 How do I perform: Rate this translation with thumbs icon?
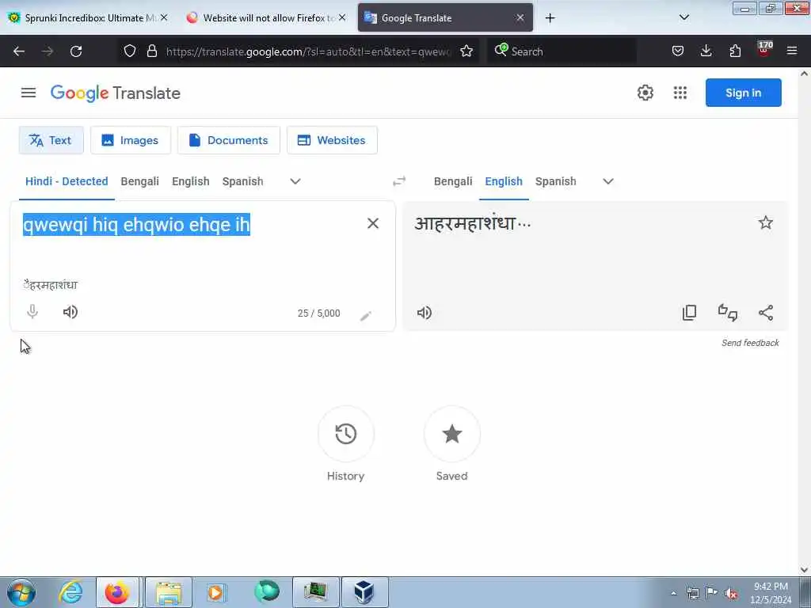728,312
